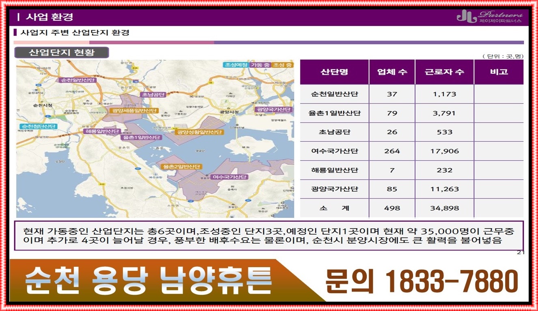Click the subtotal worker count 34,898
538x311 pixels.
(445, 208)
